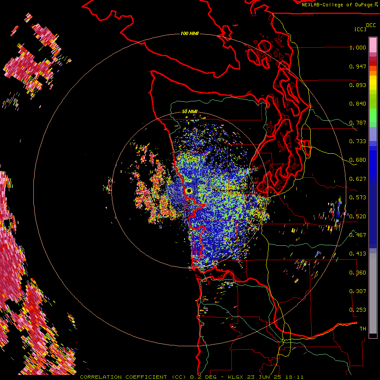Click the 0.947 scale value

pos(358,66)
